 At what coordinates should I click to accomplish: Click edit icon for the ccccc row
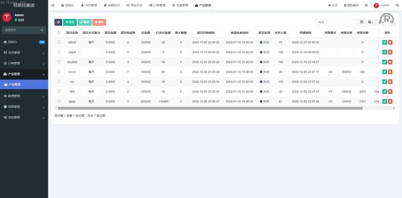click(x=384, y=72)
